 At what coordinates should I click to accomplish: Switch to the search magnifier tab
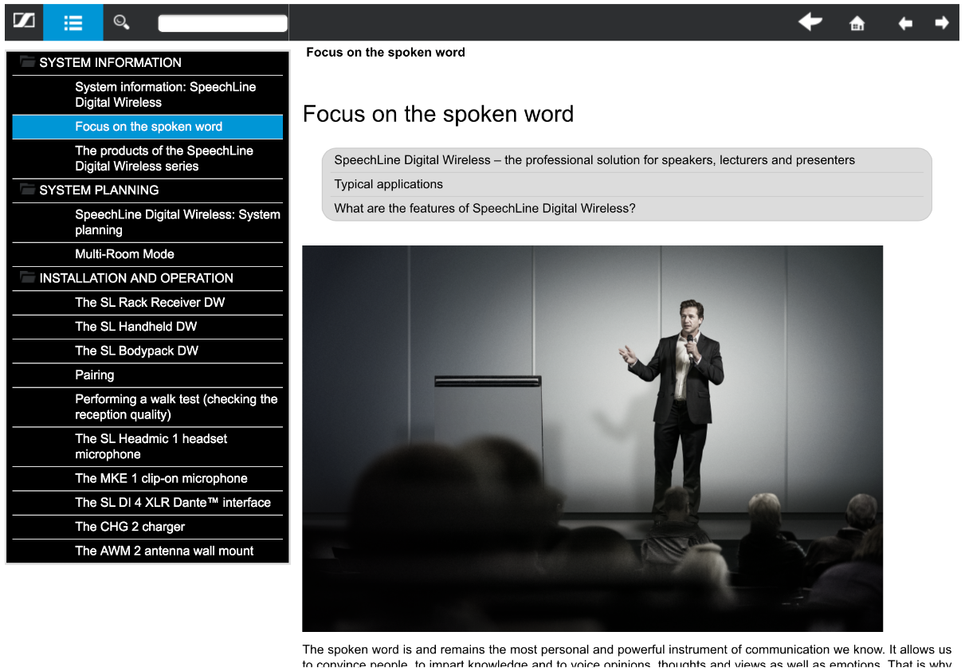pyautogui.click(x=122, y=22)
